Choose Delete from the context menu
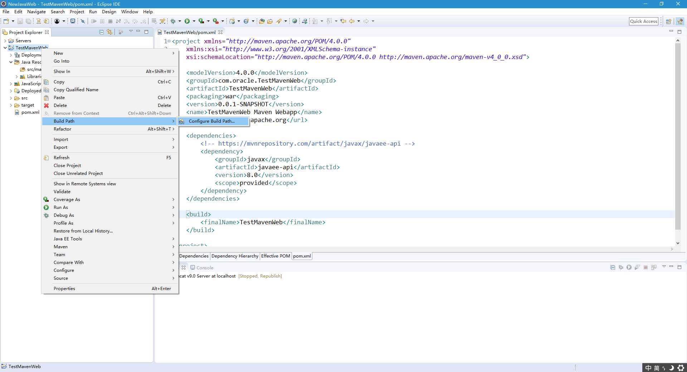 click(x=110, y=105)
